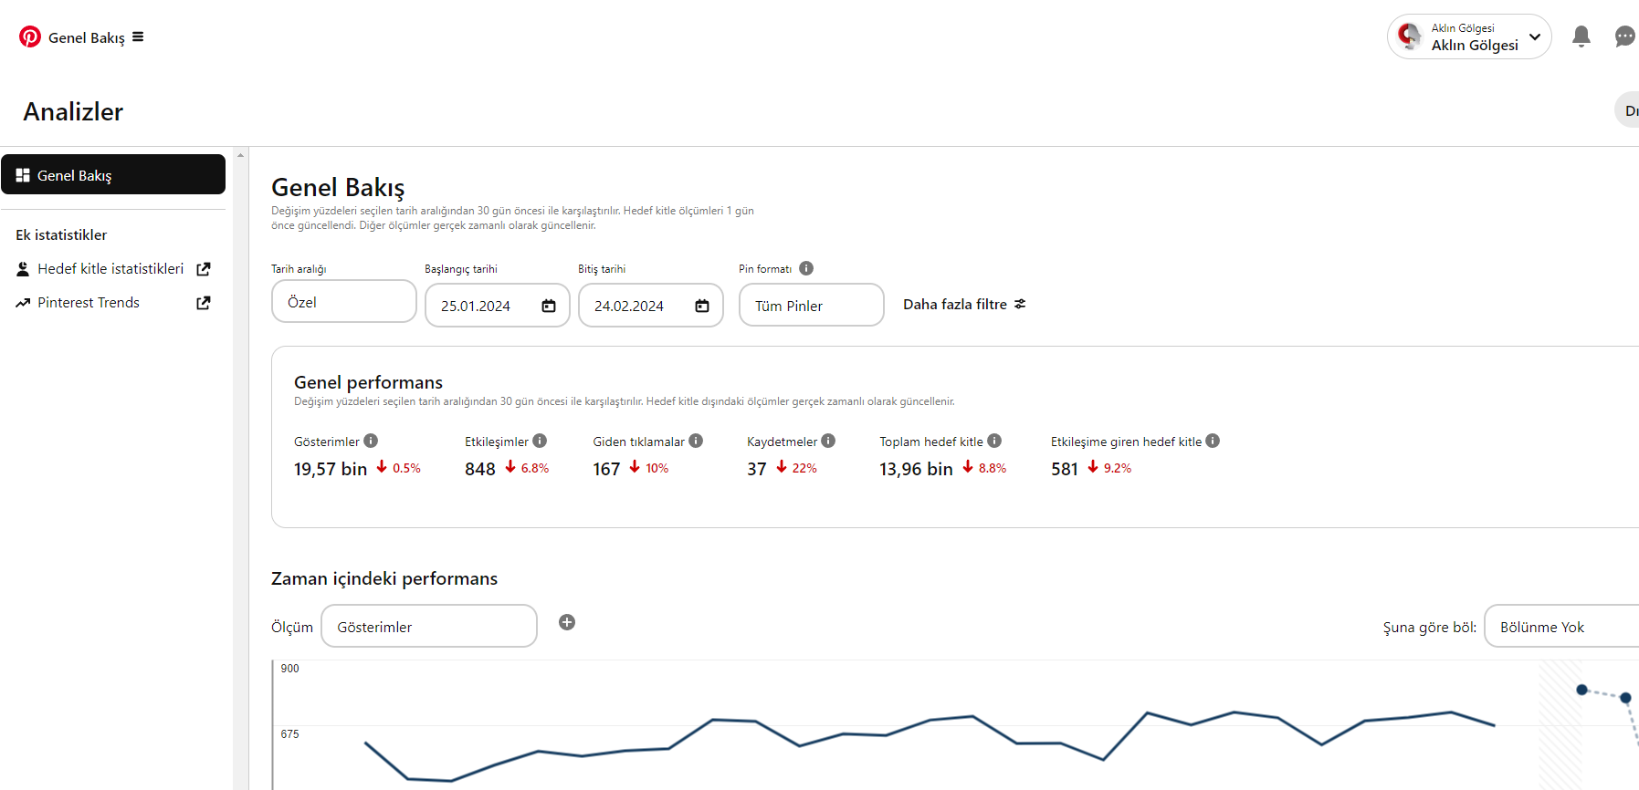Open the Bölünme Yok split dropdown
The image size is (1639, 790).
1561,626
